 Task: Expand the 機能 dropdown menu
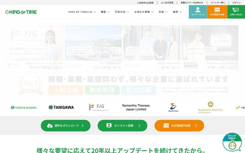105,12
